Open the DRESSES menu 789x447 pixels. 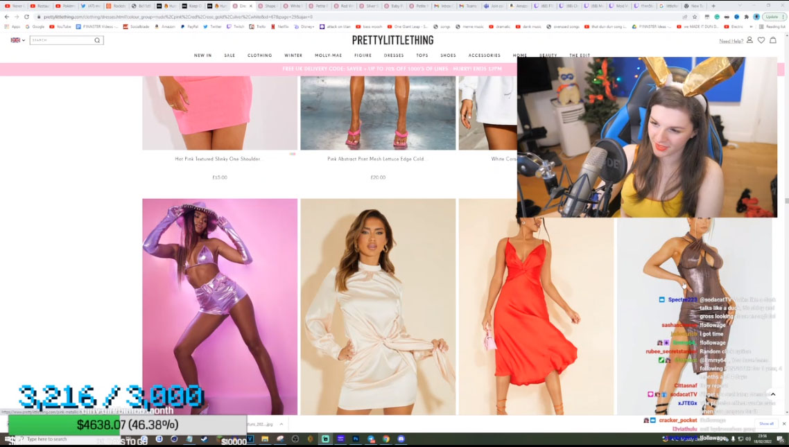click(394, 55)
